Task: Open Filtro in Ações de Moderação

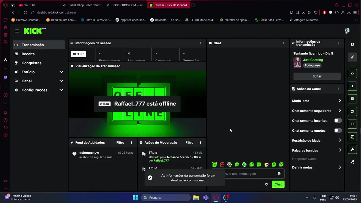Action: pyautogui.click(x=189, y=143)
